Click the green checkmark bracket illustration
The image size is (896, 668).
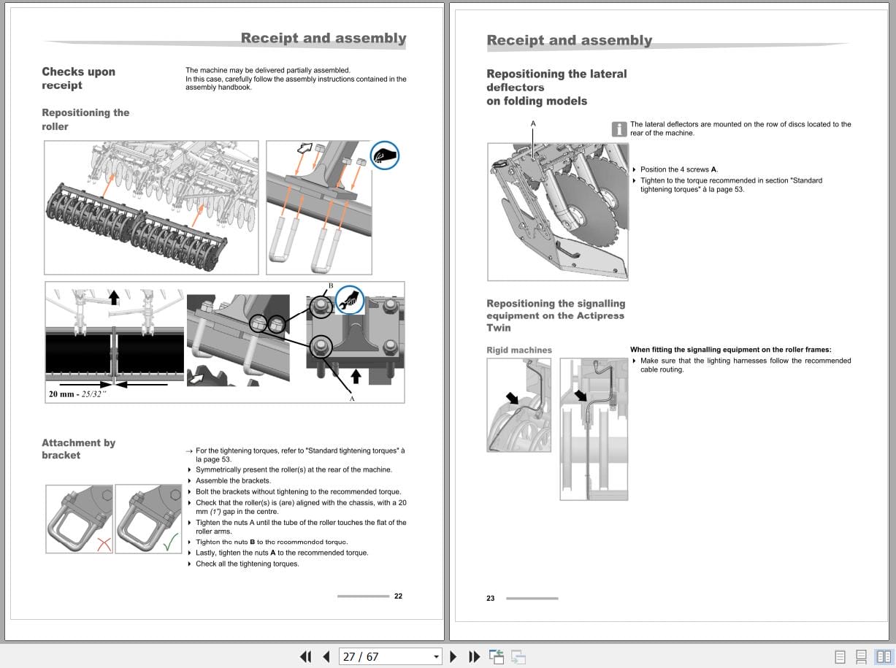point(148,518)
